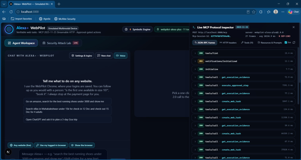Select the Tools (11) tab
The image size is (301, 160).
(247, 43)
